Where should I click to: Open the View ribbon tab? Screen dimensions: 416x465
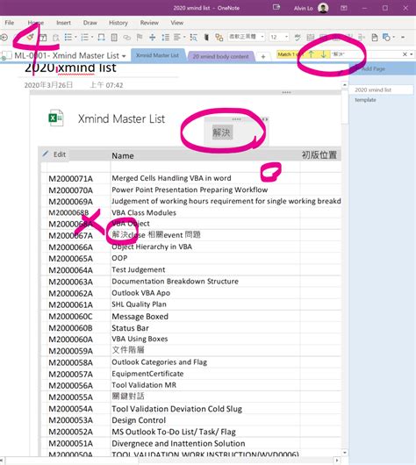177,23
